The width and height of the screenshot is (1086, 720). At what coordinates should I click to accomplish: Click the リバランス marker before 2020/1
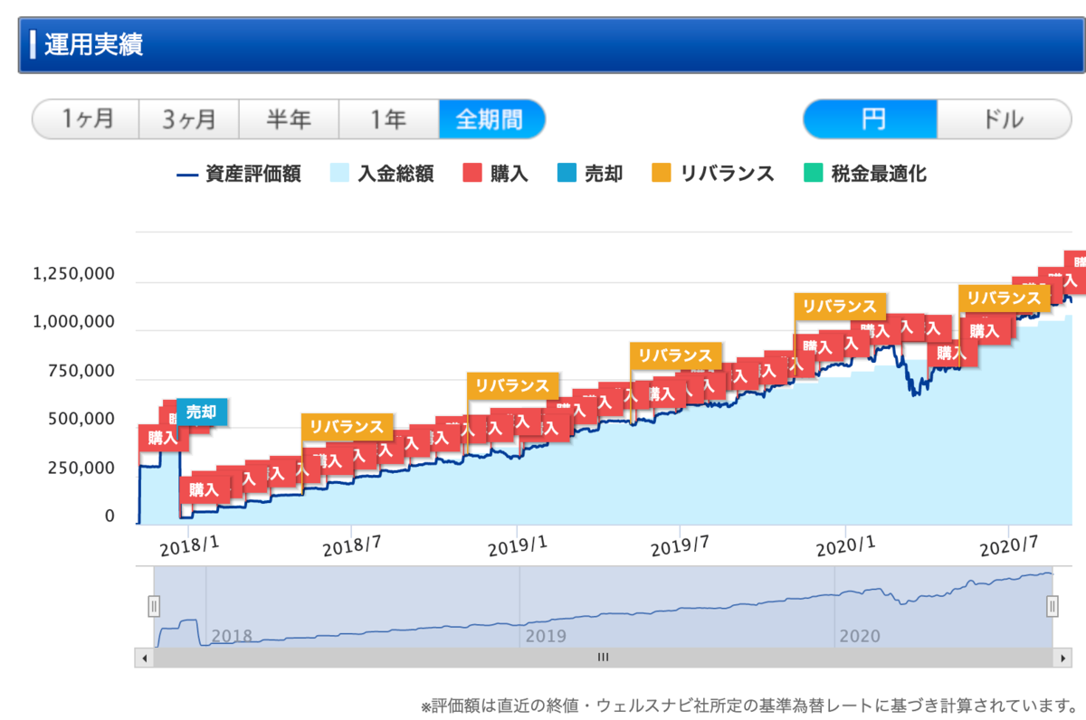pyautogui.click(x=840, y=307)
